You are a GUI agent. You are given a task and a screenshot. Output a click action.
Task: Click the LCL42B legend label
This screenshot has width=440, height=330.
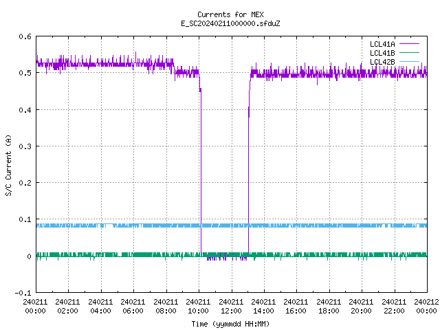[382, 62]
